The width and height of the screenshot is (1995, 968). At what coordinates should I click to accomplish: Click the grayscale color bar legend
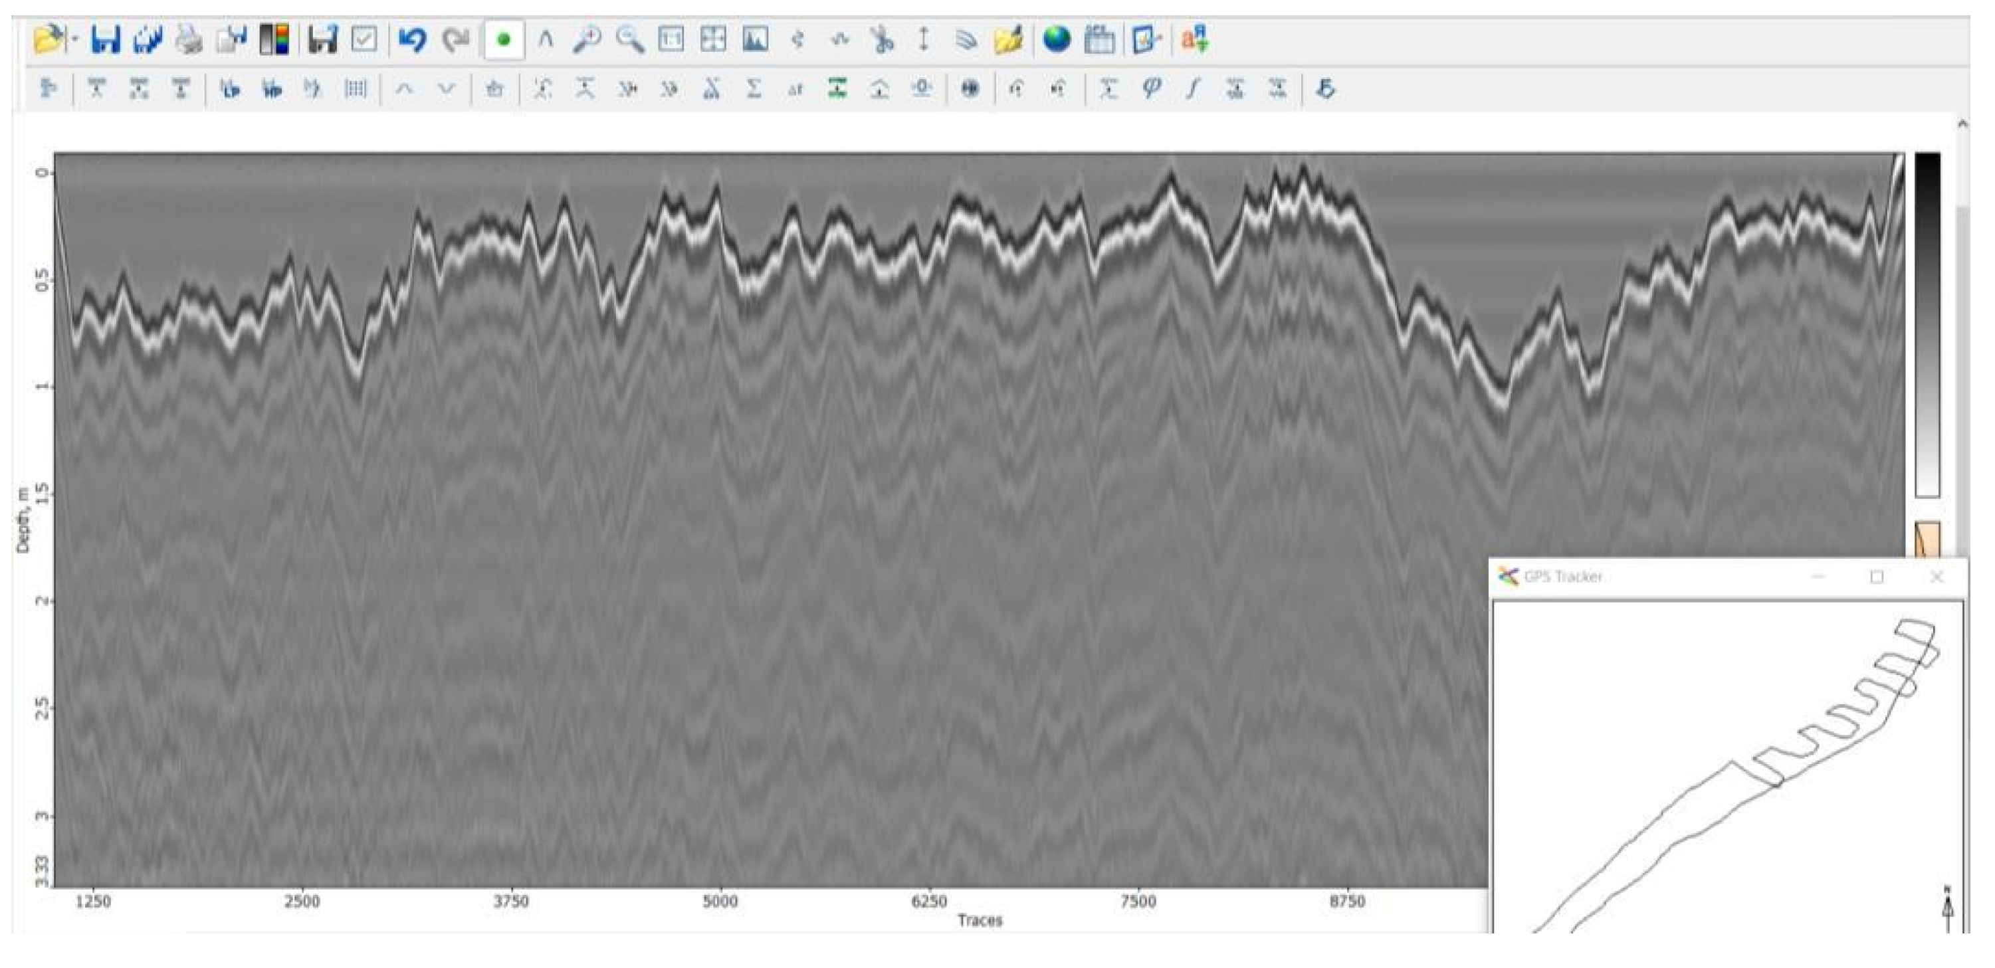click(x=1928, y=326)
